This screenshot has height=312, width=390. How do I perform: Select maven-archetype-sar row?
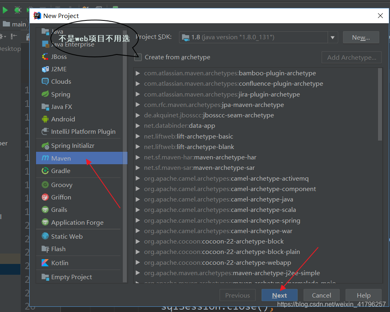(256, 168)
